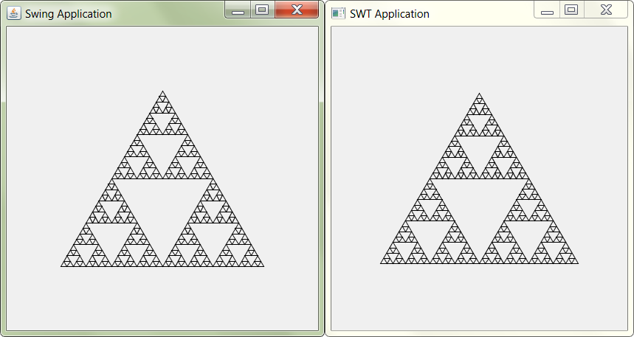Maximize the Swing Application window

point(263,10)
